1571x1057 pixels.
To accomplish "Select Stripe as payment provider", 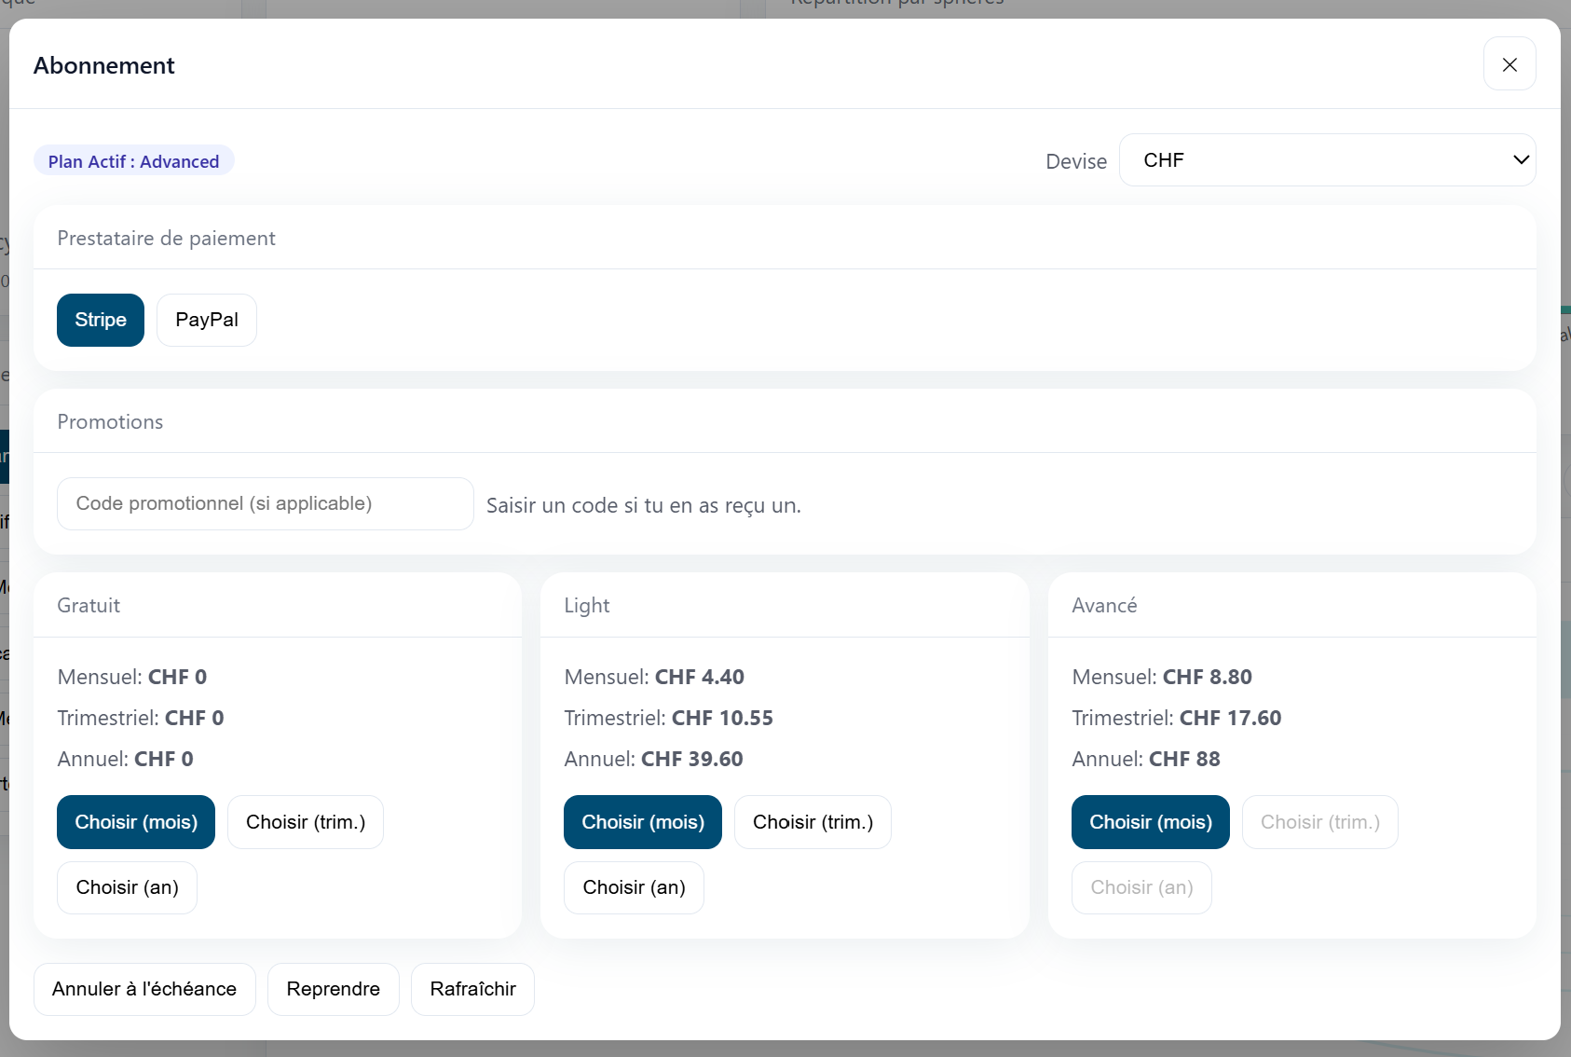I will [101, 320].
